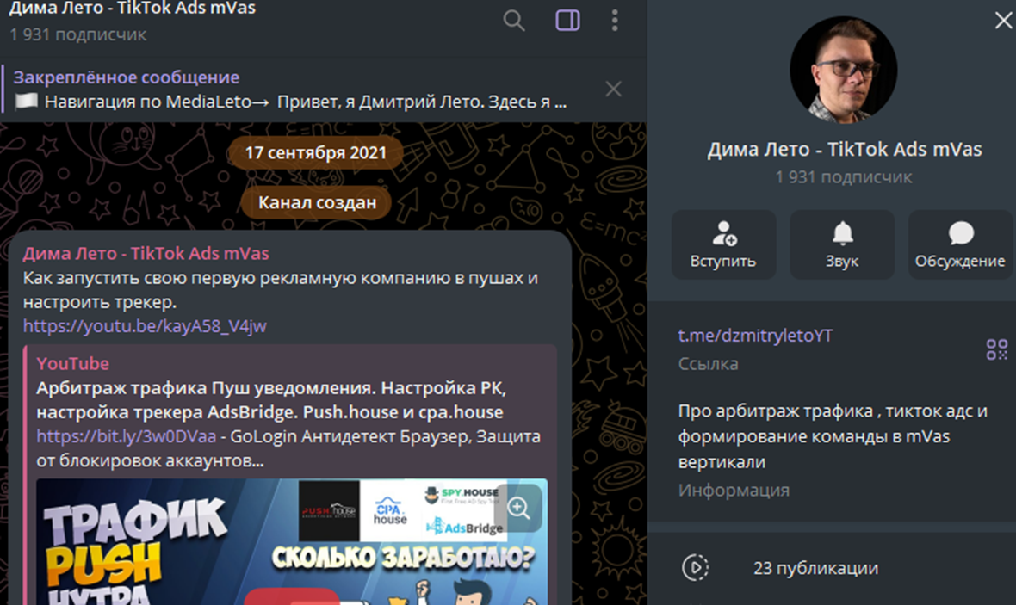Image resolution: width=1016 pixels, height=605 pixels.
Task: Open search in channel
Action: (514, 21)
